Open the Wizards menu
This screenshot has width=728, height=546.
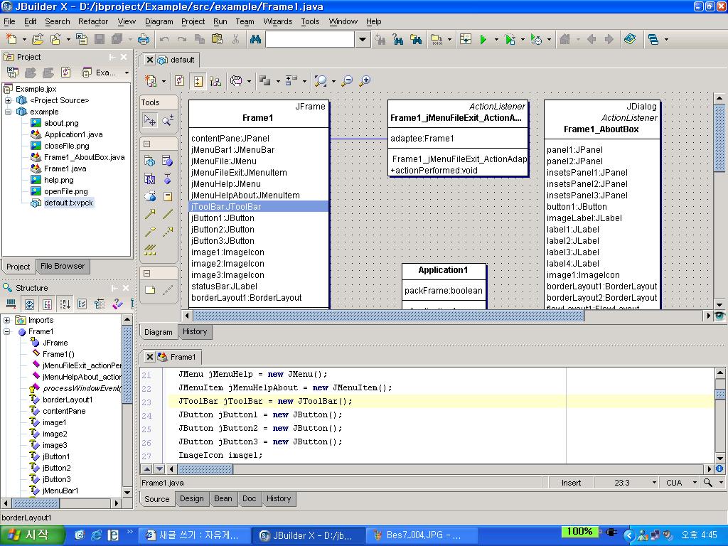tap(277, 21)
